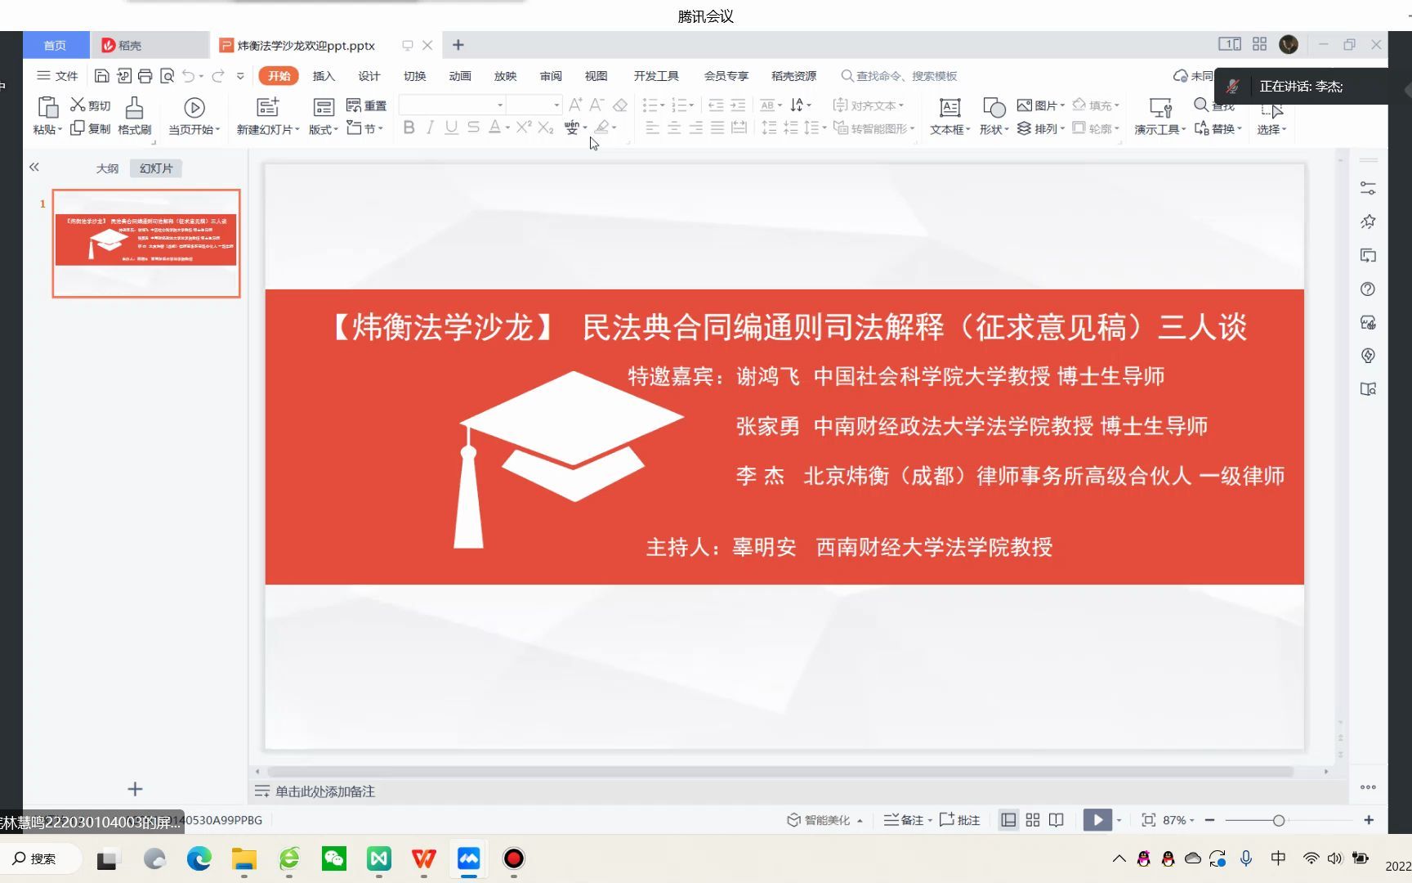
Task: Select slide 1 thumbnail
Action: point(146,243)
